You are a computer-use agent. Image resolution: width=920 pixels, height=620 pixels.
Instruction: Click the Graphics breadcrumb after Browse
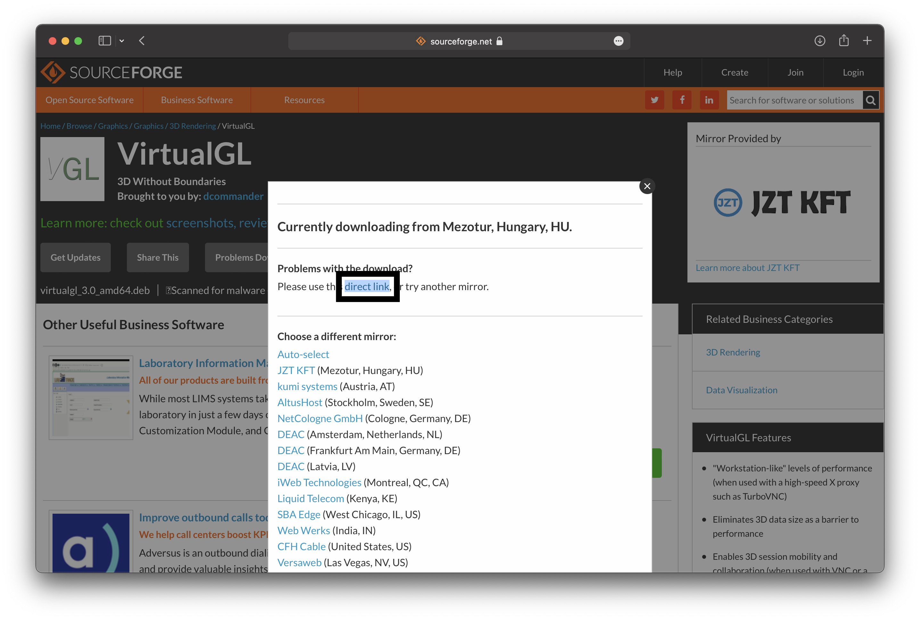[x=113, y=126]
